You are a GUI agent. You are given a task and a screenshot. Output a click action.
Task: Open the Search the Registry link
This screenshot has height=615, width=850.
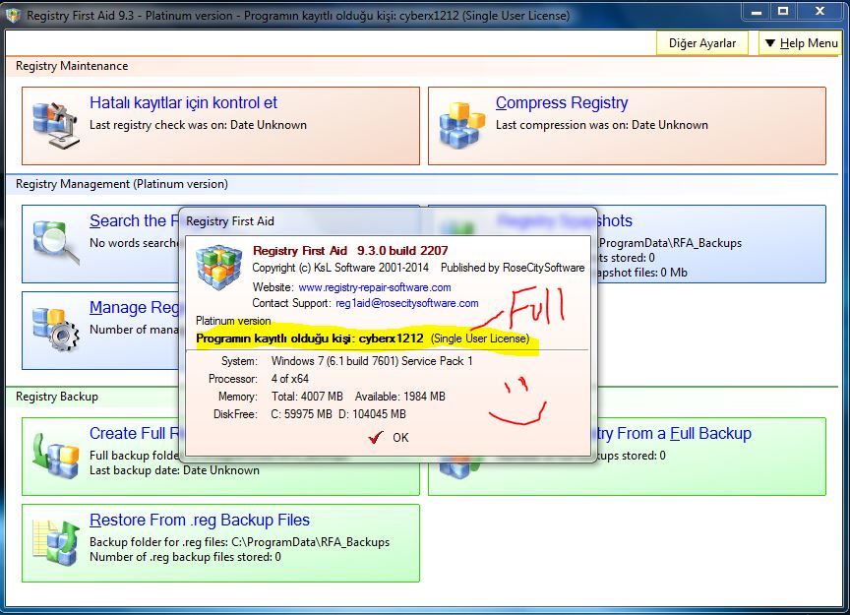pyautogui.click(x=134, y=220)
